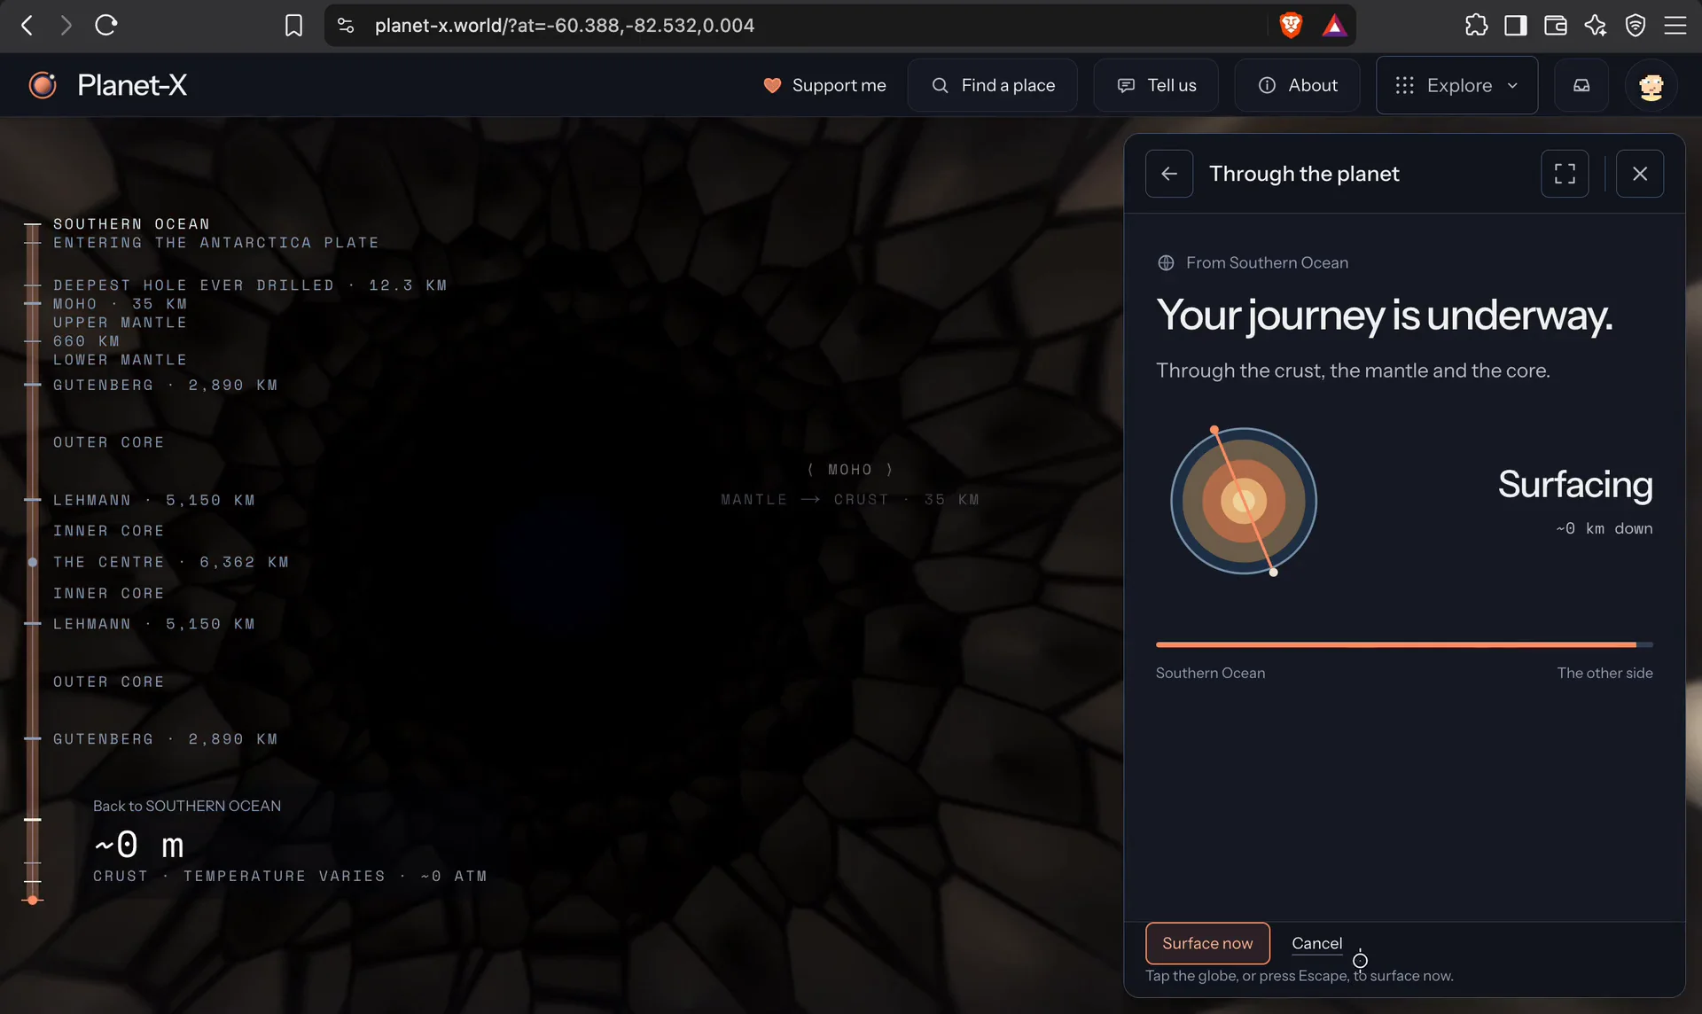
Task: Open the VPN shield icon
Action: [1636, 26]
